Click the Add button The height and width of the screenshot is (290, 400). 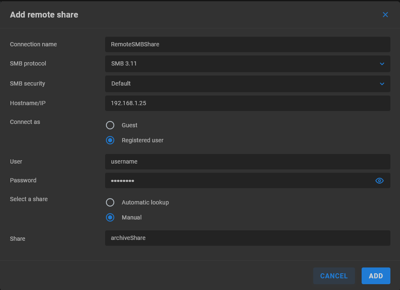pyautogui.click(x=375, y=276)
